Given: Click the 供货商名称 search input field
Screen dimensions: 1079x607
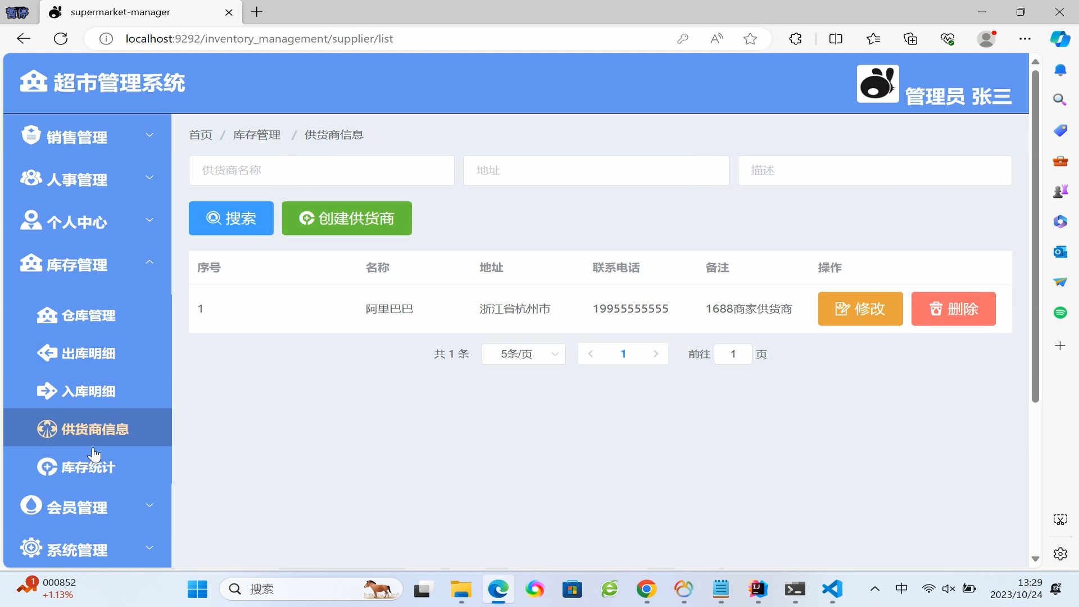Looking at the screenshot, I should pyautogui.click(x=321, y=170).
